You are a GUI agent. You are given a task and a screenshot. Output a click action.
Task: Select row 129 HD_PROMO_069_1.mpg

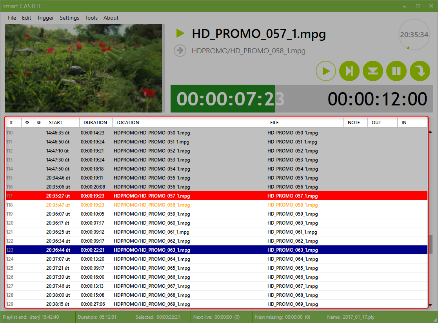pyautogui.click(x=216, y=304)
